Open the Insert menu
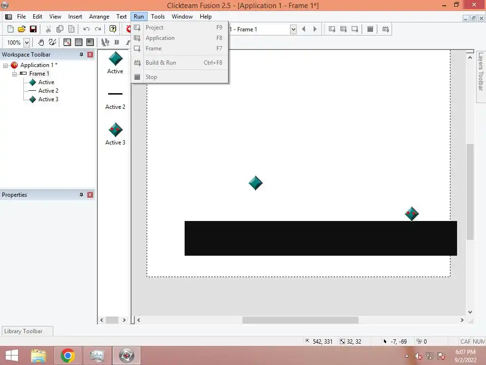This screenshot has width=486, height=365. click(x=75, y=17)
